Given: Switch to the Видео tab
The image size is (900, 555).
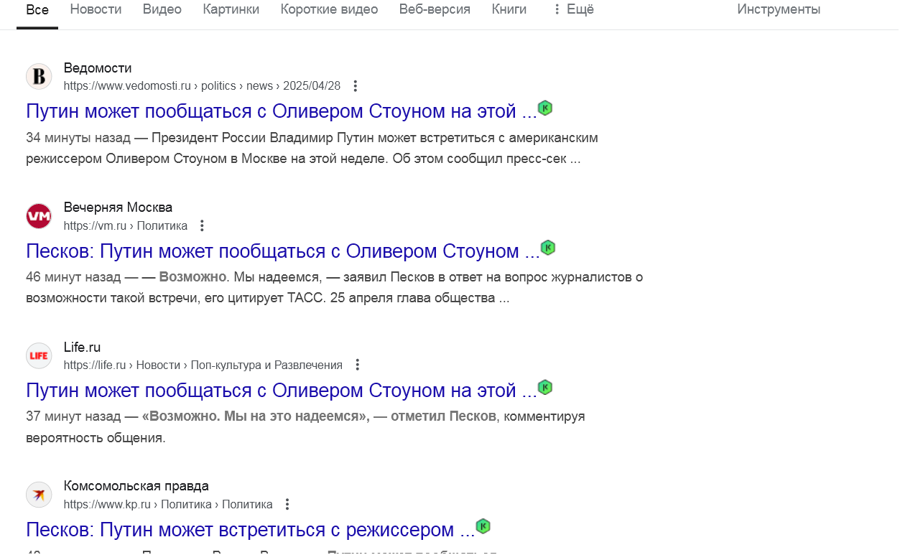Looking at the screenshot, I should [162, 10].
